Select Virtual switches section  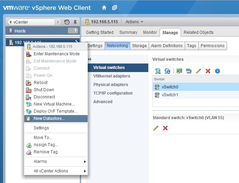tap(118, 68)
